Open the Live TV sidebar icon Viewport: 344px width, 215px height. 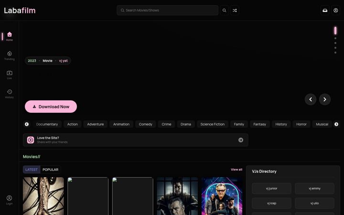point(9,75)
